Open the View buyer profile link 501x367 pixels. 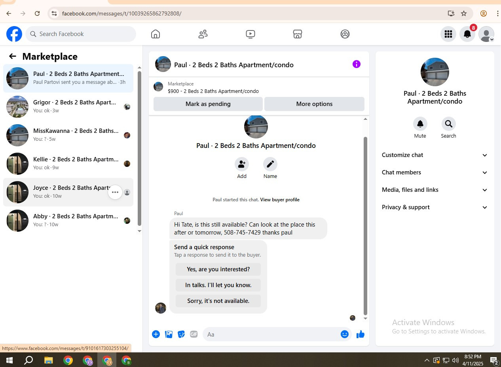280,200
